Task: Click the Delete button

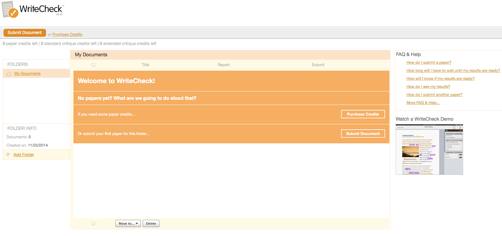Action: pyautogui.click(x=151, y=224)
